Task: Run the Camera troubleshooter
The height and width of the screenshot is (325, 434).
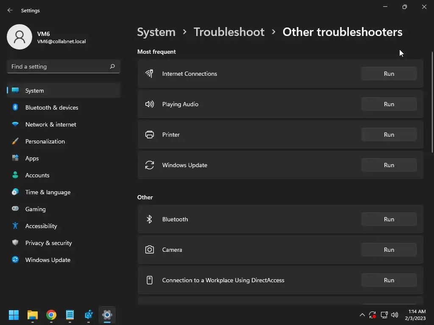Action: pos(389,250)
